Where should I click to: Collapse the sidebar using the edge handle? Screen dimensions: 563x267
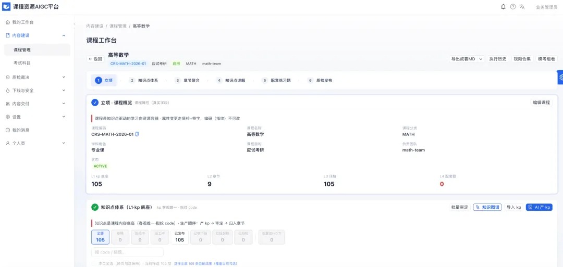(75, 24)
